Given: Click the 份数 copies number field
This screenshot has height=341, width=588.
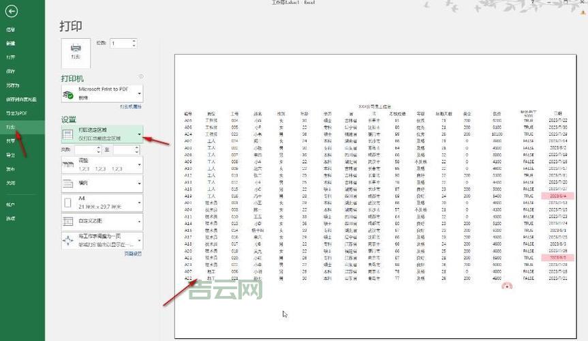Looking at the screenshot, I should pos(120,43).
